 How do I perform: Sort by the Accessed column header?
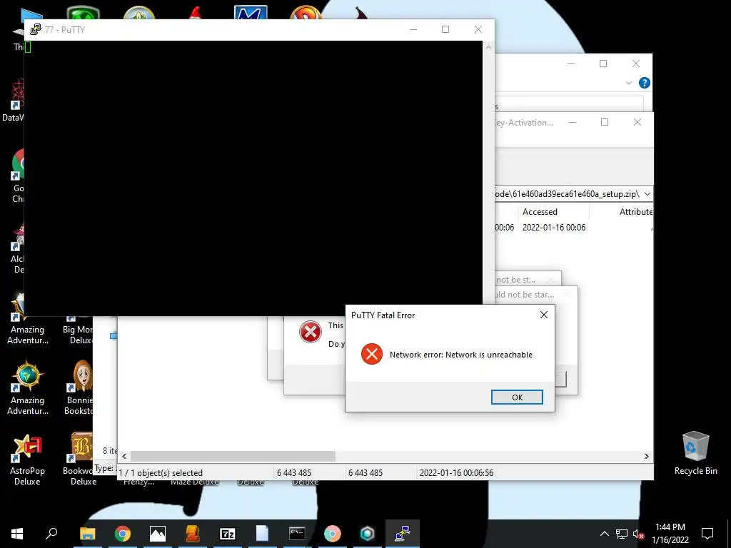tap(540, 211)
